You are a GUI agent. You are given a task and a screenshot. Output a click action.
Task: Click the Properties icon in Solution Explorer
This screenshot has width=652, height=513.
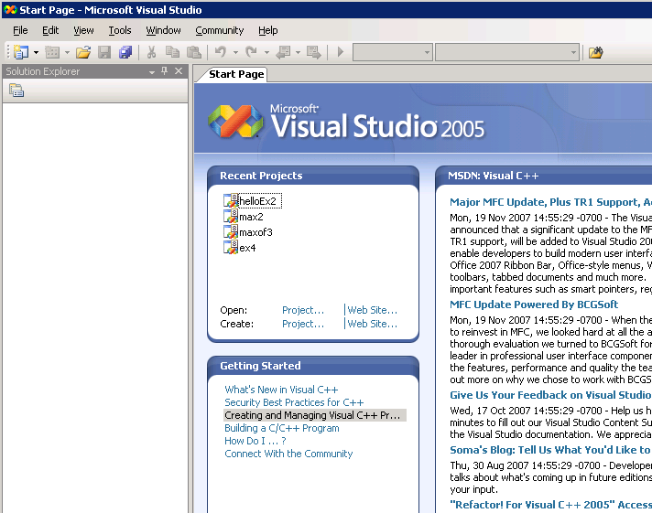pos(16,91)
